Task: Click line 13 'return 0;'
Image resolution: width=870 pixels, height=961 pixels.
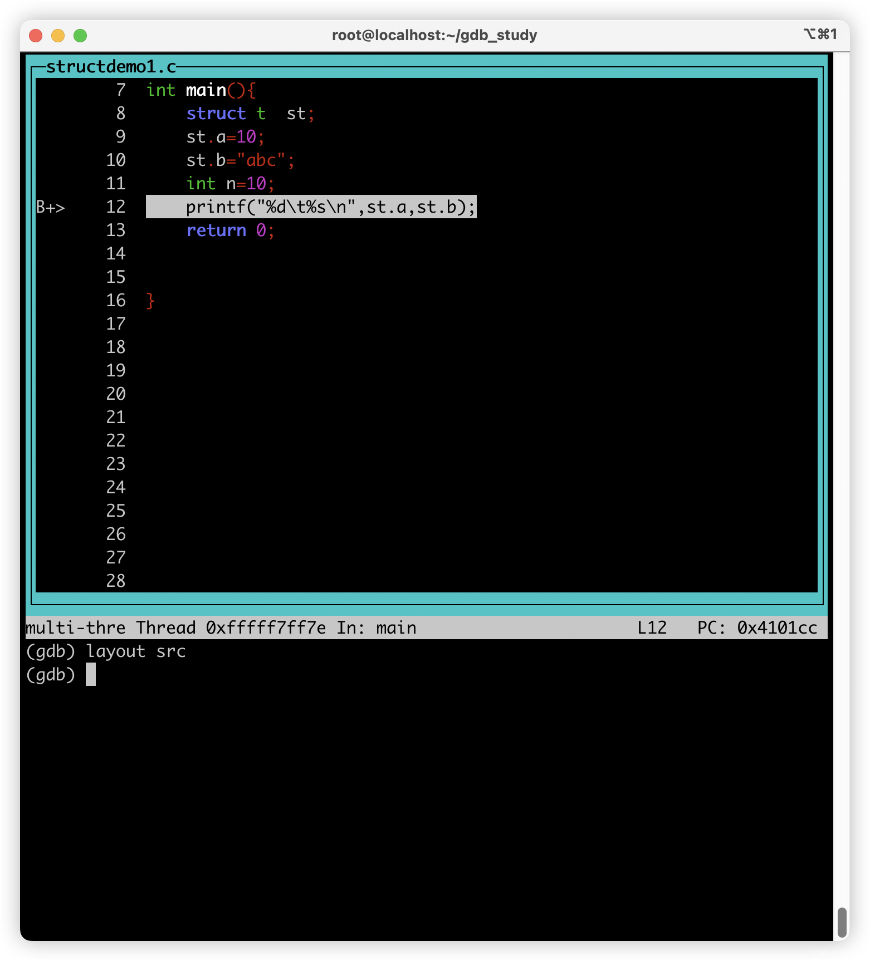Action: point(231,231)
